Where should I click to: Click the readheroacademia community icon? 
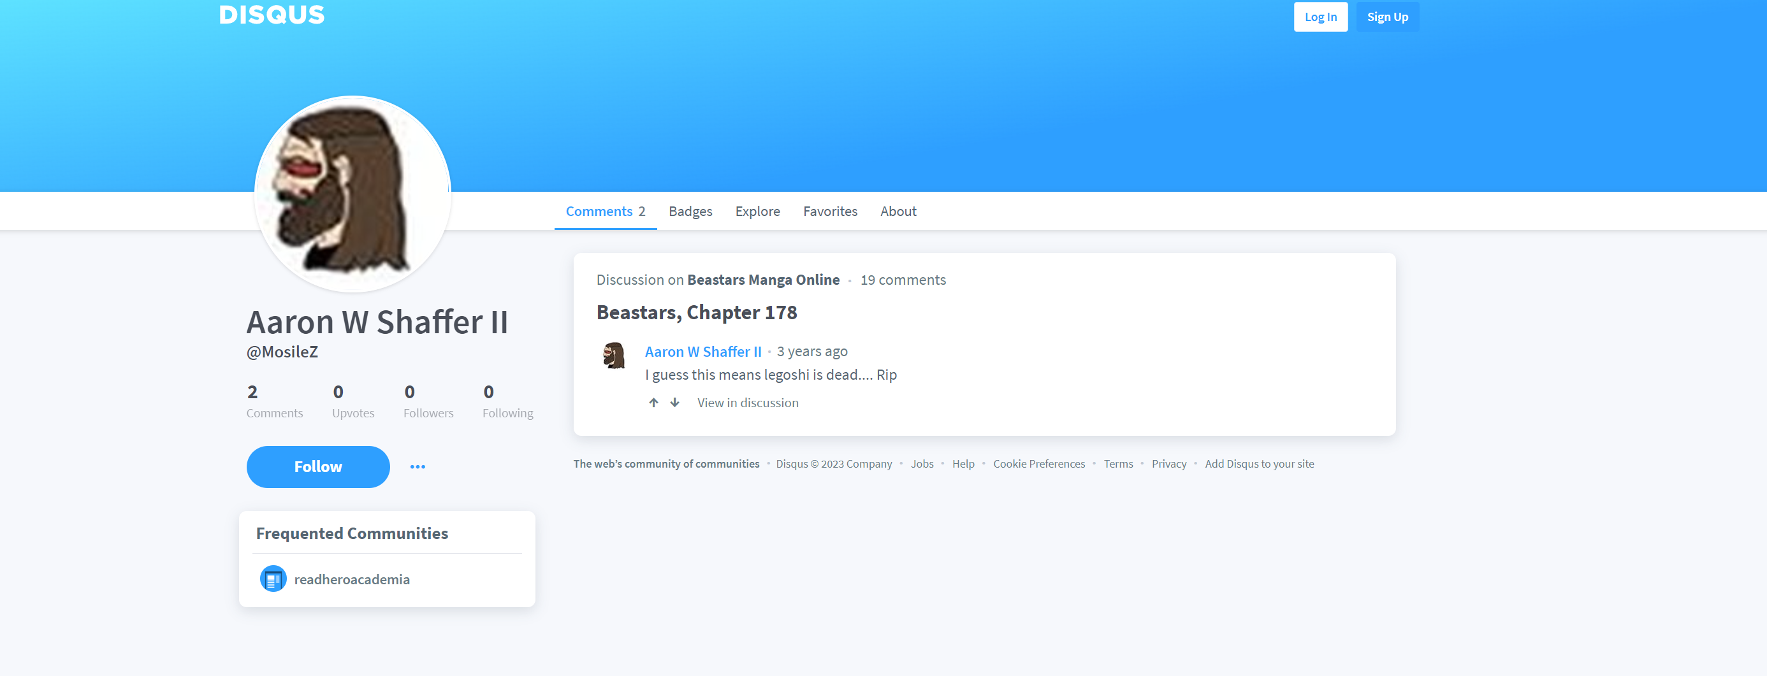click(273, 579)
